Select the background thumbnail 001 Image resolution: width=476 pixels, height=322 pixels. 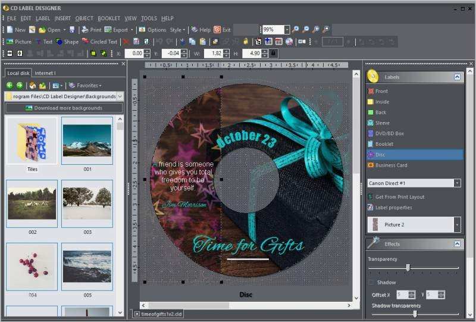[87, 140]
